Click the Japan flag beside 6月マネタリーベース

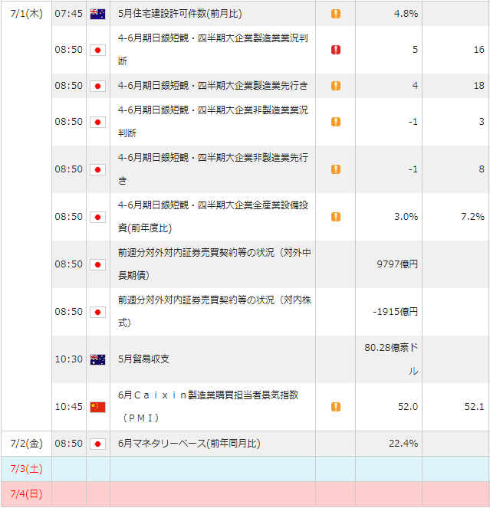pos(97,444)
